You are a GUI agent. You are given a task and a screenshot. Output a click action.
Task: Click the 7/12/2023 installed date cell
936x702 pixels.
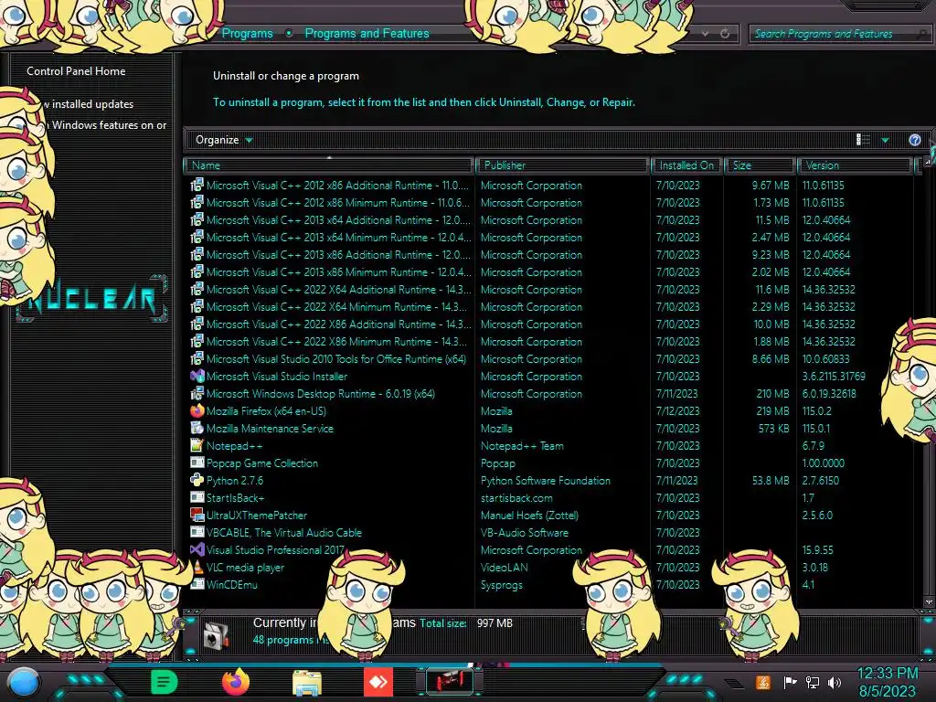pyautogui.click(x=677, y=410)
